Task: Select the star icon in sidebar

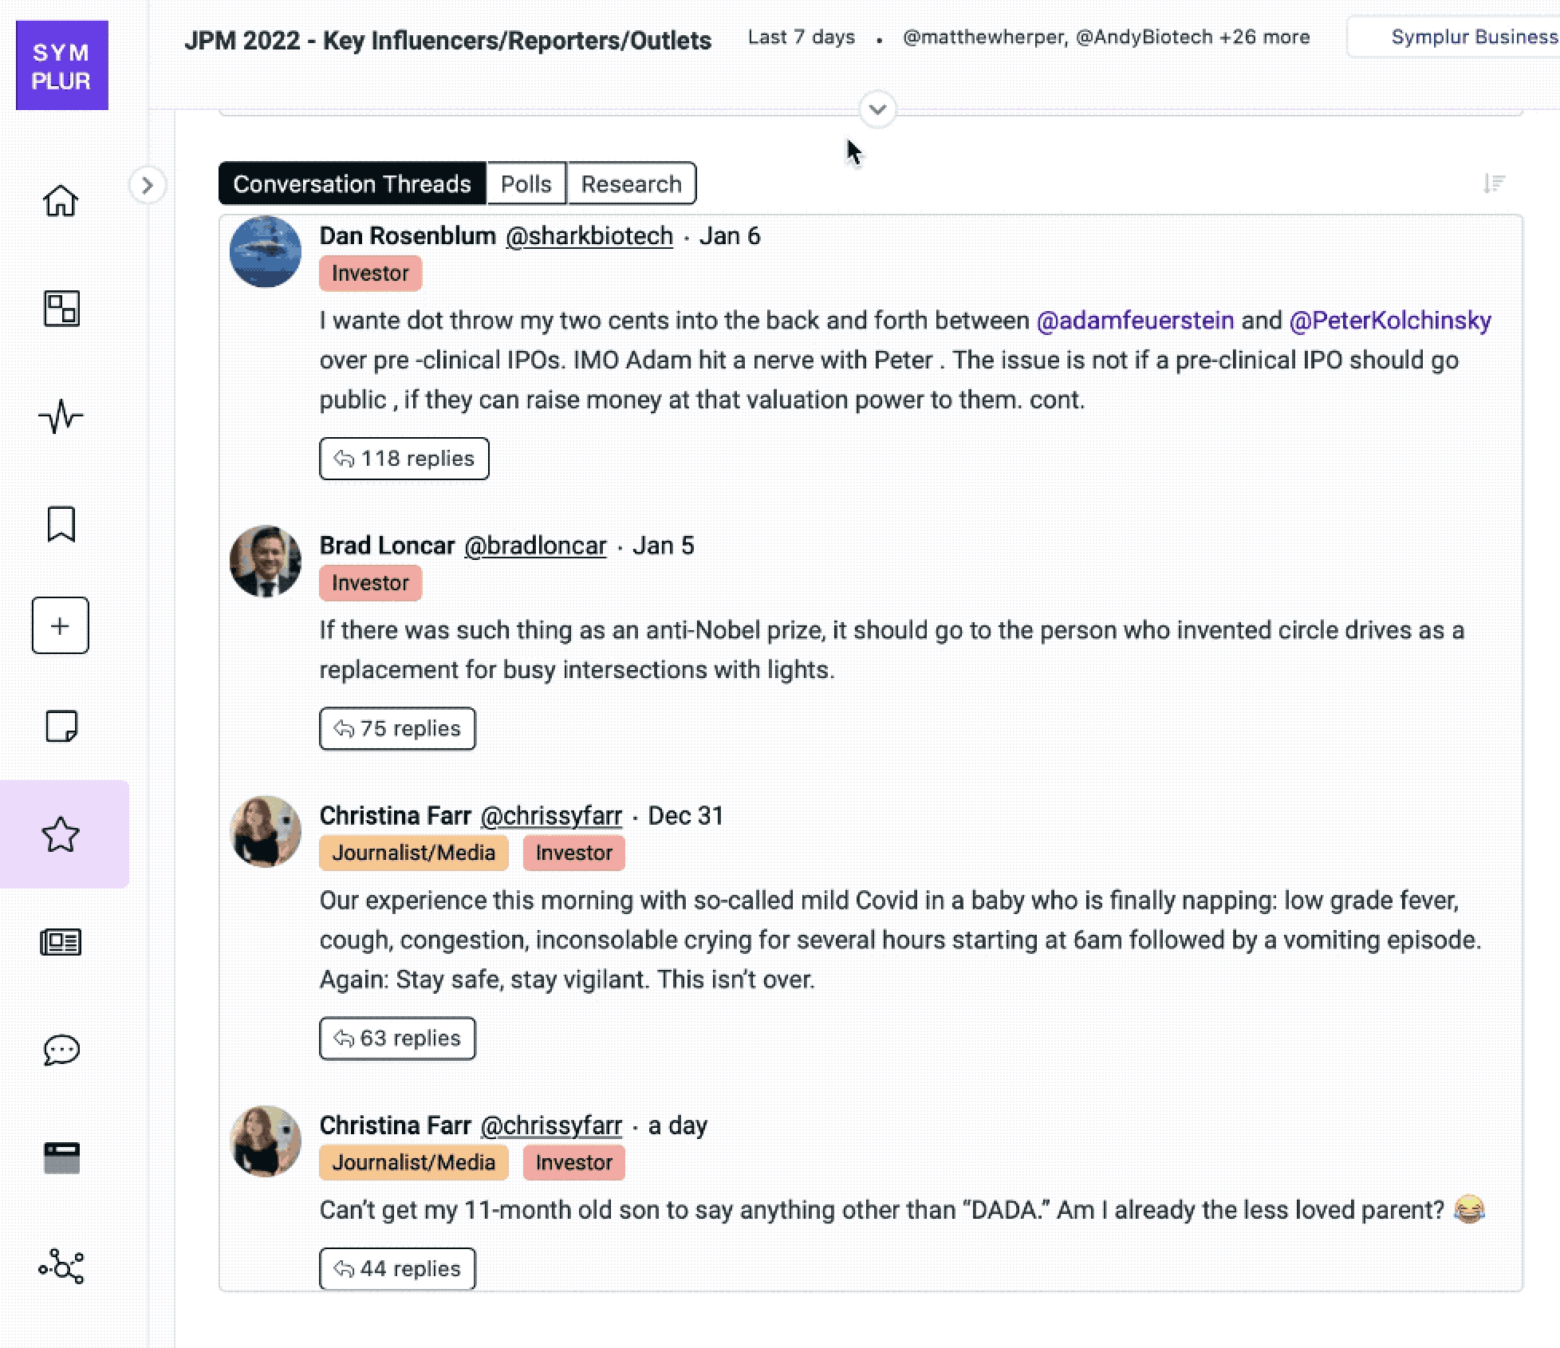Action: (61, 834)
